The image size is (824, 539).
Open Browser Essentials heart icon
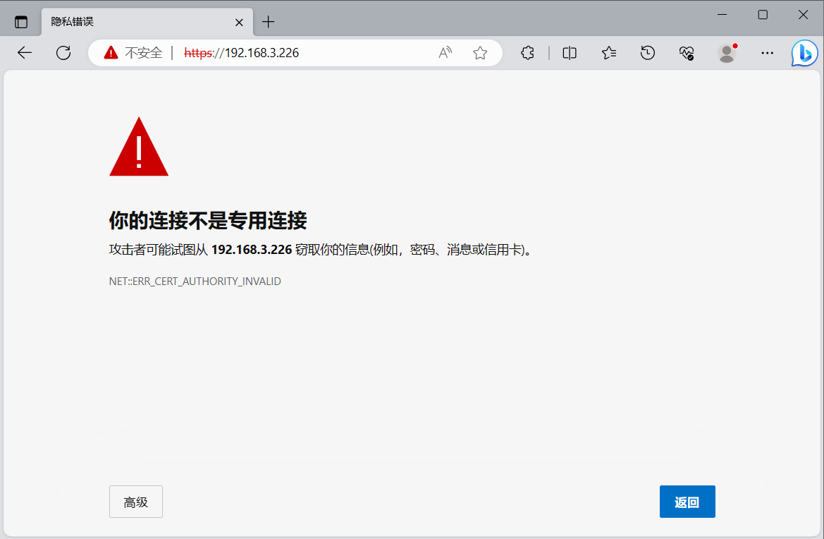click(x=687, y=53)
